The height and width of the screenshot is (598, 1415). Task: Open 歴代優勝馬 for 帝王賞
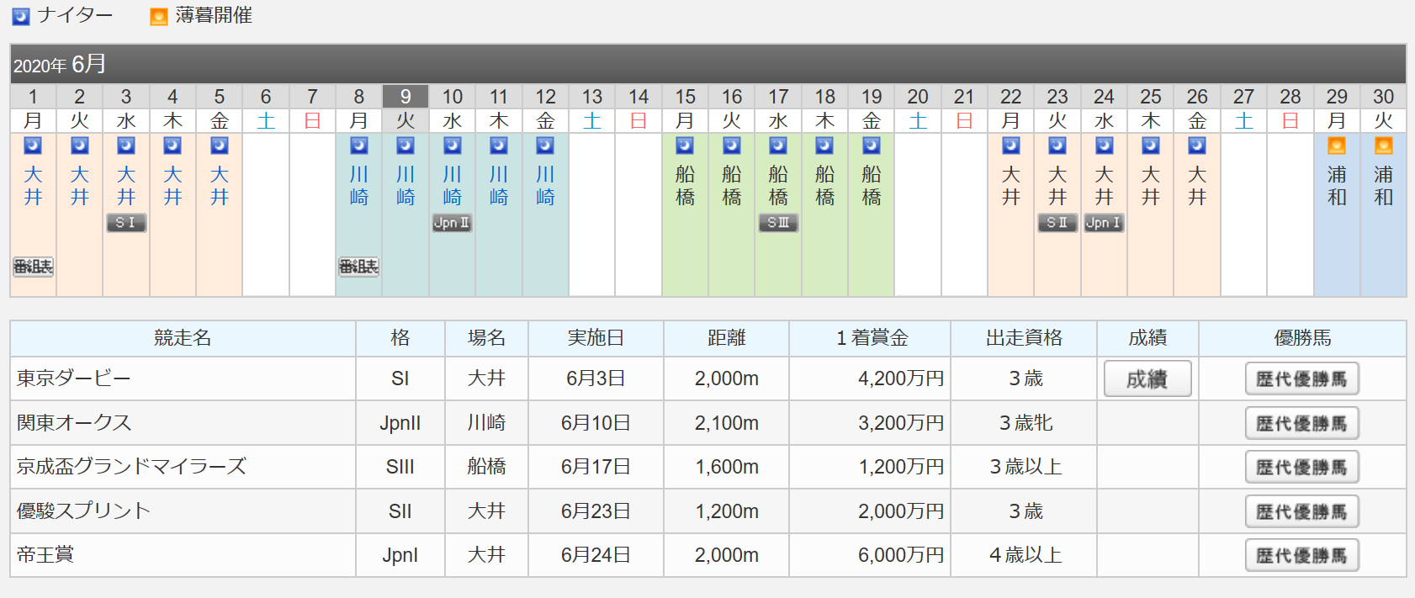[x=1302, y=555]
